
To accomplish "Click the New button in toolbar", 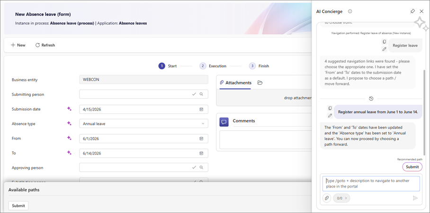I will click(18, 45).
